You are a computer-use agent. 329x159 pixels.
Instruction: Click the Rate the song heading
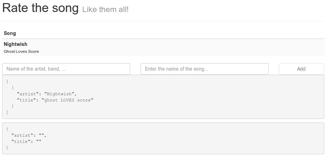click(x=40, y=8)
